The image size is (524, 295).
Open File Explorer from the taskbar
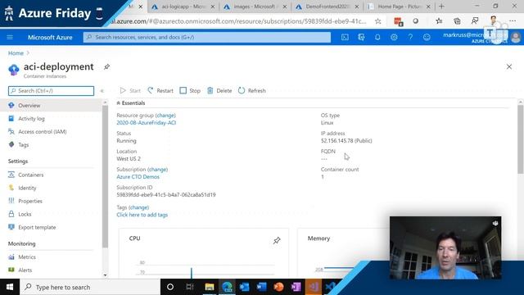(x=210, y=287)
